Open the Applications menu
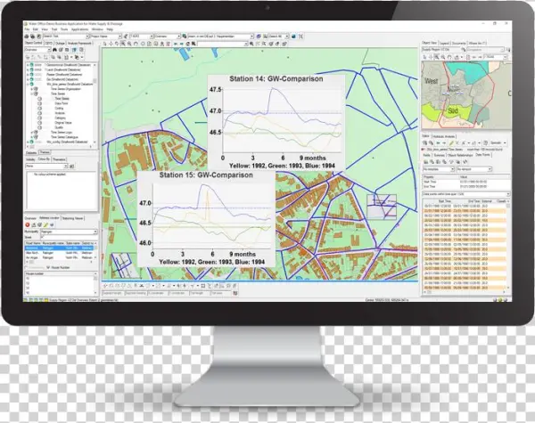This screenshot has height=423, width=535. tap(80, 28)
